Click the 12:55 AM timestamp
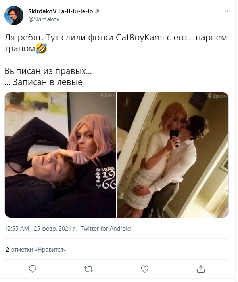238x282 pixels. pyautogui.click(x=17, y=229)
